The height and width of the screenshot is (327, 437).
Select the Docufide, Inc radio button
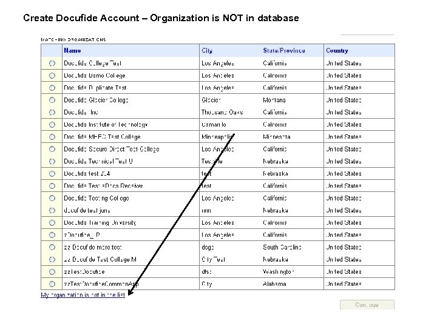(x=52, y=113)
